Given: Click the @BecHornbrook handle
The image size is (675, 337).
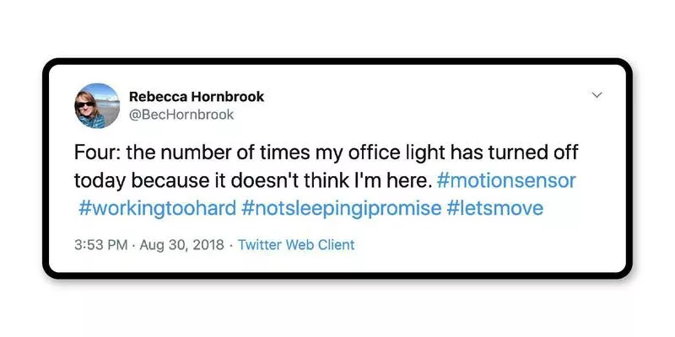Looking at the screenshot, I should pos(181,115).
